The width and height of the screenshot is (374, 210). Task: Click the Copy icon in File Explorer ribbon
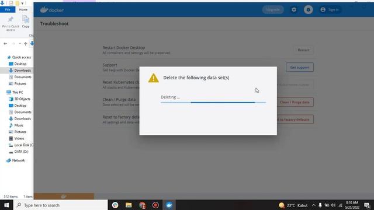(x=26, y=22)
